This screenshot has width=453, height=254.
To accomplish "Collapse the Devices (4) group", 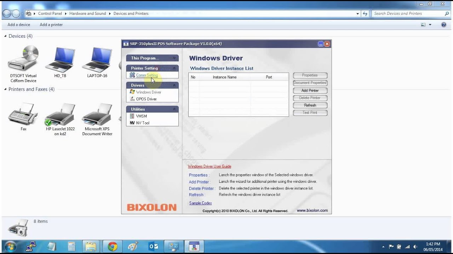I will click(6, 36).
